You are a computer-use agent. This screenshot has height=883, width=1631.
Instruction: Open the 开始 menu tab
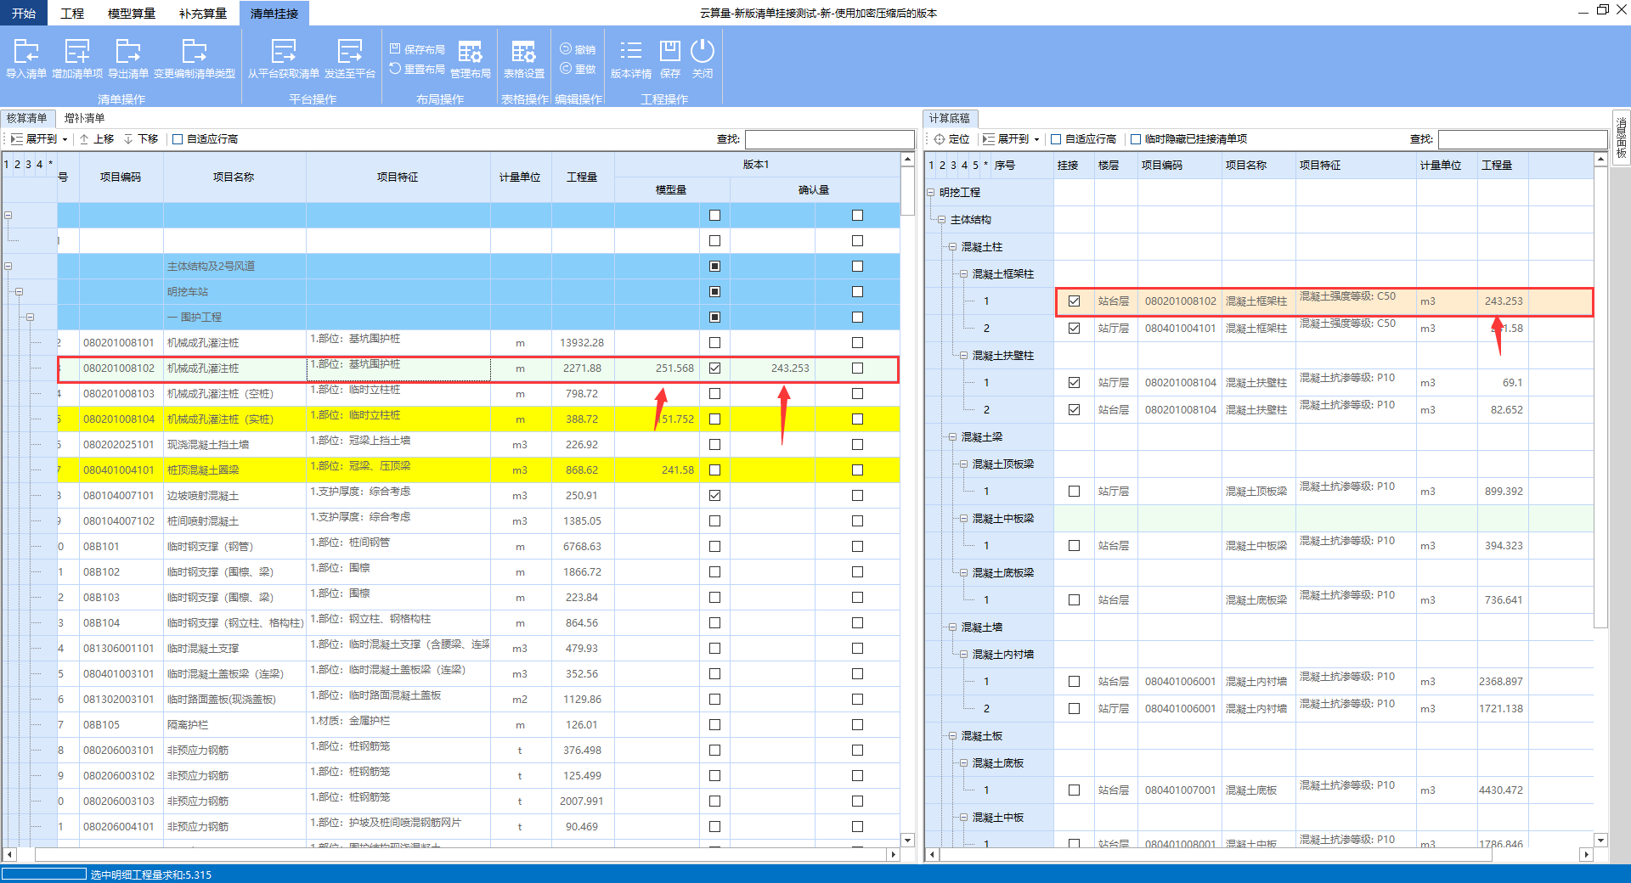click(x=24, y=13)
